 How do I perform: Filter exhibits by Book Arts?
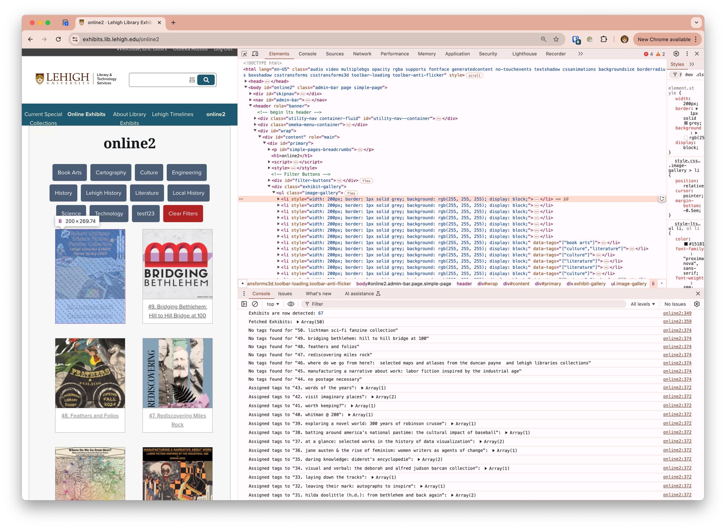point(70,172)
